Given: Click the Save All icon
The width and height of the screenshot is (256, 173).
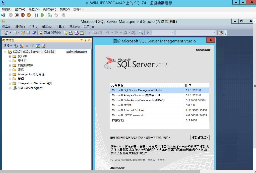Looking at the screenshot, I should coord(34,33).
